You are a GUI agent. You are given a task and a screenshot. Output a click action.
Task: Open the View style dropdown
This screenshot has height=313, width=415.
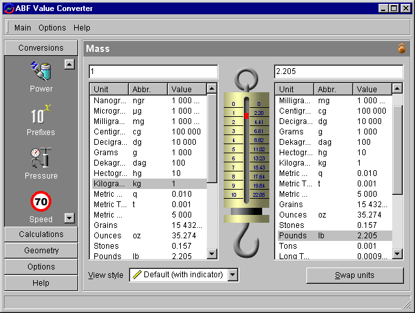coord(233,275)
